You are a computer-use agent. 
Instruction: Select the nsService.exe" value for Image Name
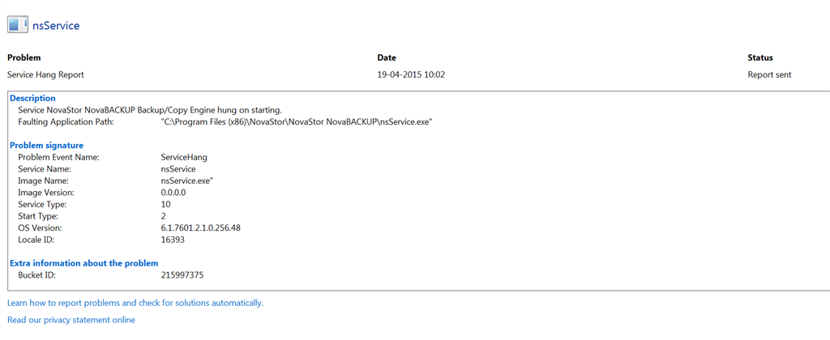pyautogui.click(x=187, y=181)
